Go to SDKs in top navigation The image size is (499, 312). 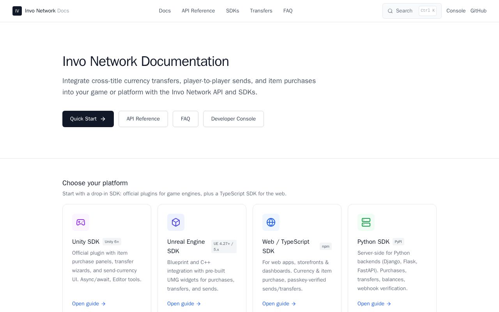(x=233, y=11)
